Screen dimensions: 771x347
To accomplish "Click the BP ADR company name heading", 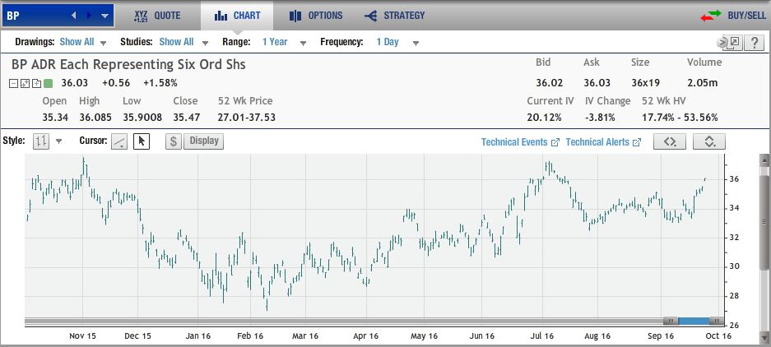I will pos(128,64).
